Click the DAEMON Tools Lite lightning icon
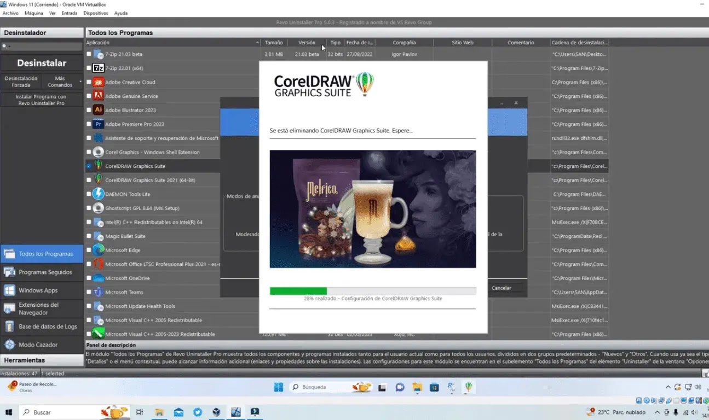Viewport: 709px width, 420px height. tap(99, 194)
